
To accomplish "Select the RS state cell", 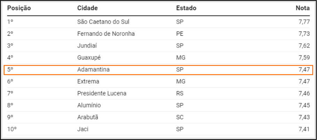I will point(180,94).
